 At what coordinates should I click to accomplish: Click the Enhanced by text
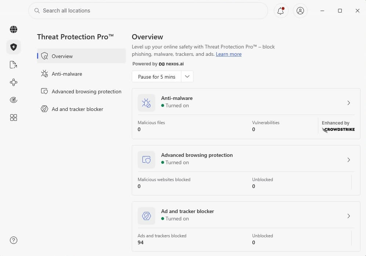click(336, 123)
